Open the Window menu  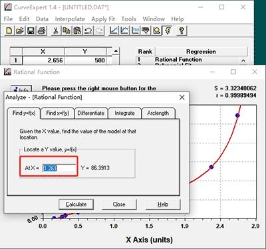[x=154, y=19]
